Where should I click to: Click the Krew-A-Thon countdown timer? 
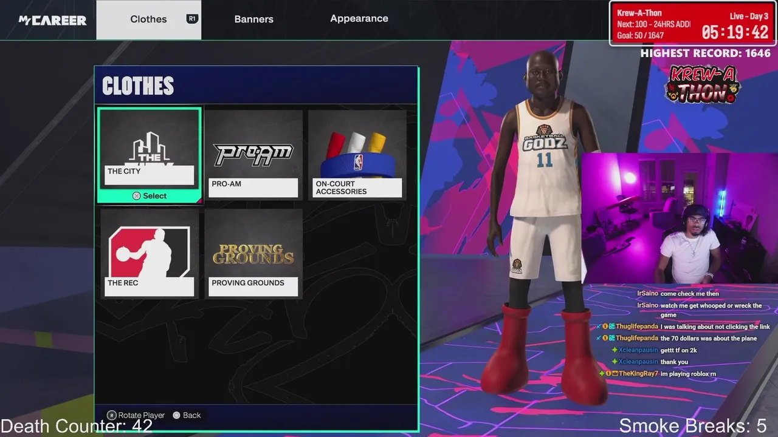tap(735, 32)
